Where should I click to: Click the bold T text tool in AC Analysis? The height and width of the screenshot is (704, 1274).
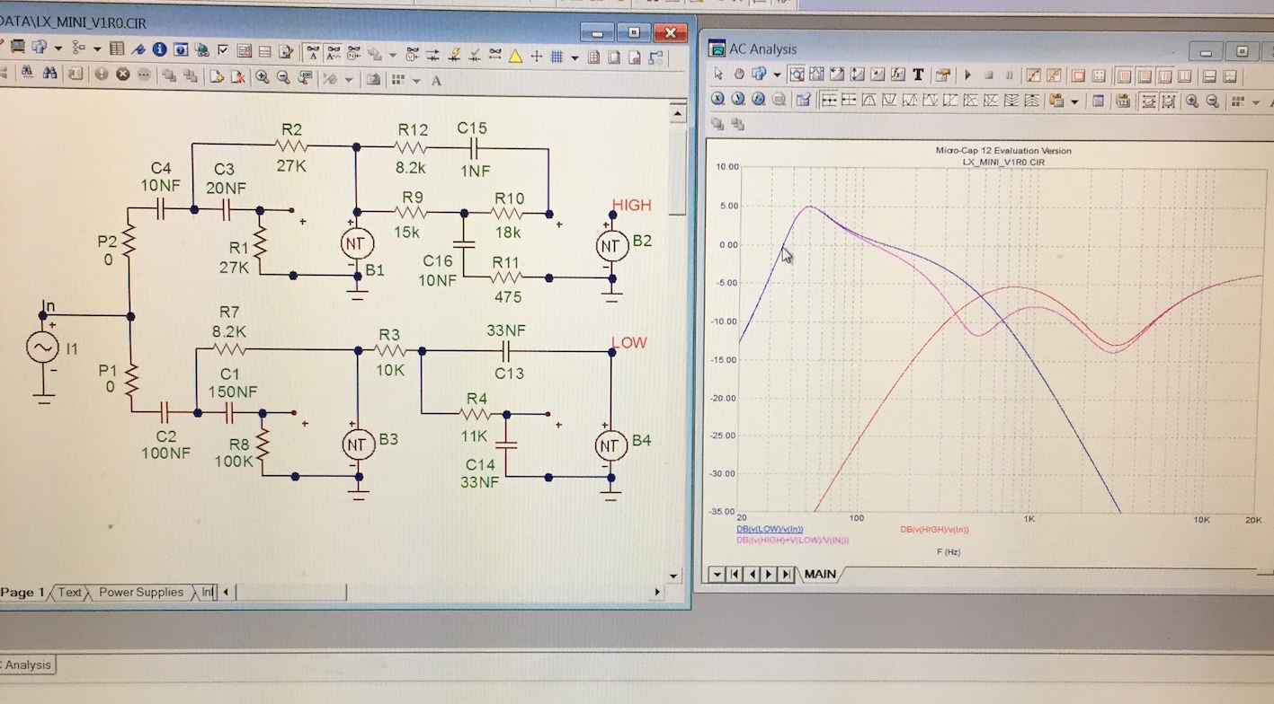pyautogui.click(x=918, y=74)
